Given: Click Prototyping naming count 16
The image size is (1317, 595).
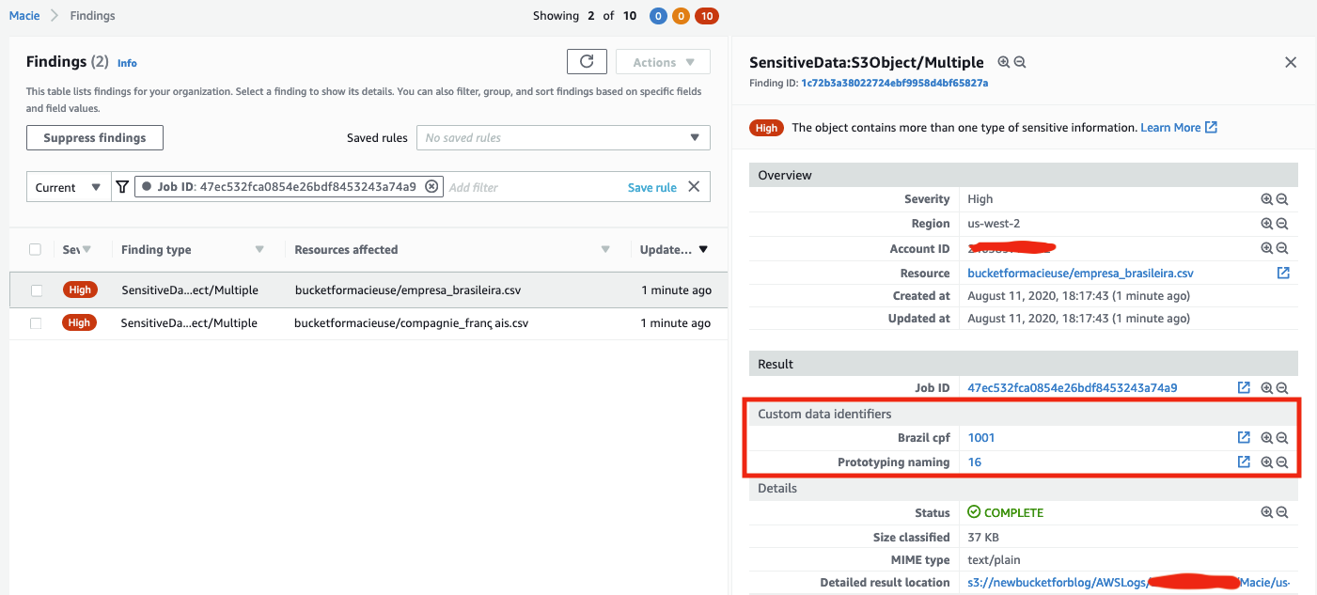Looking at the screenshot, I should 975,462.
